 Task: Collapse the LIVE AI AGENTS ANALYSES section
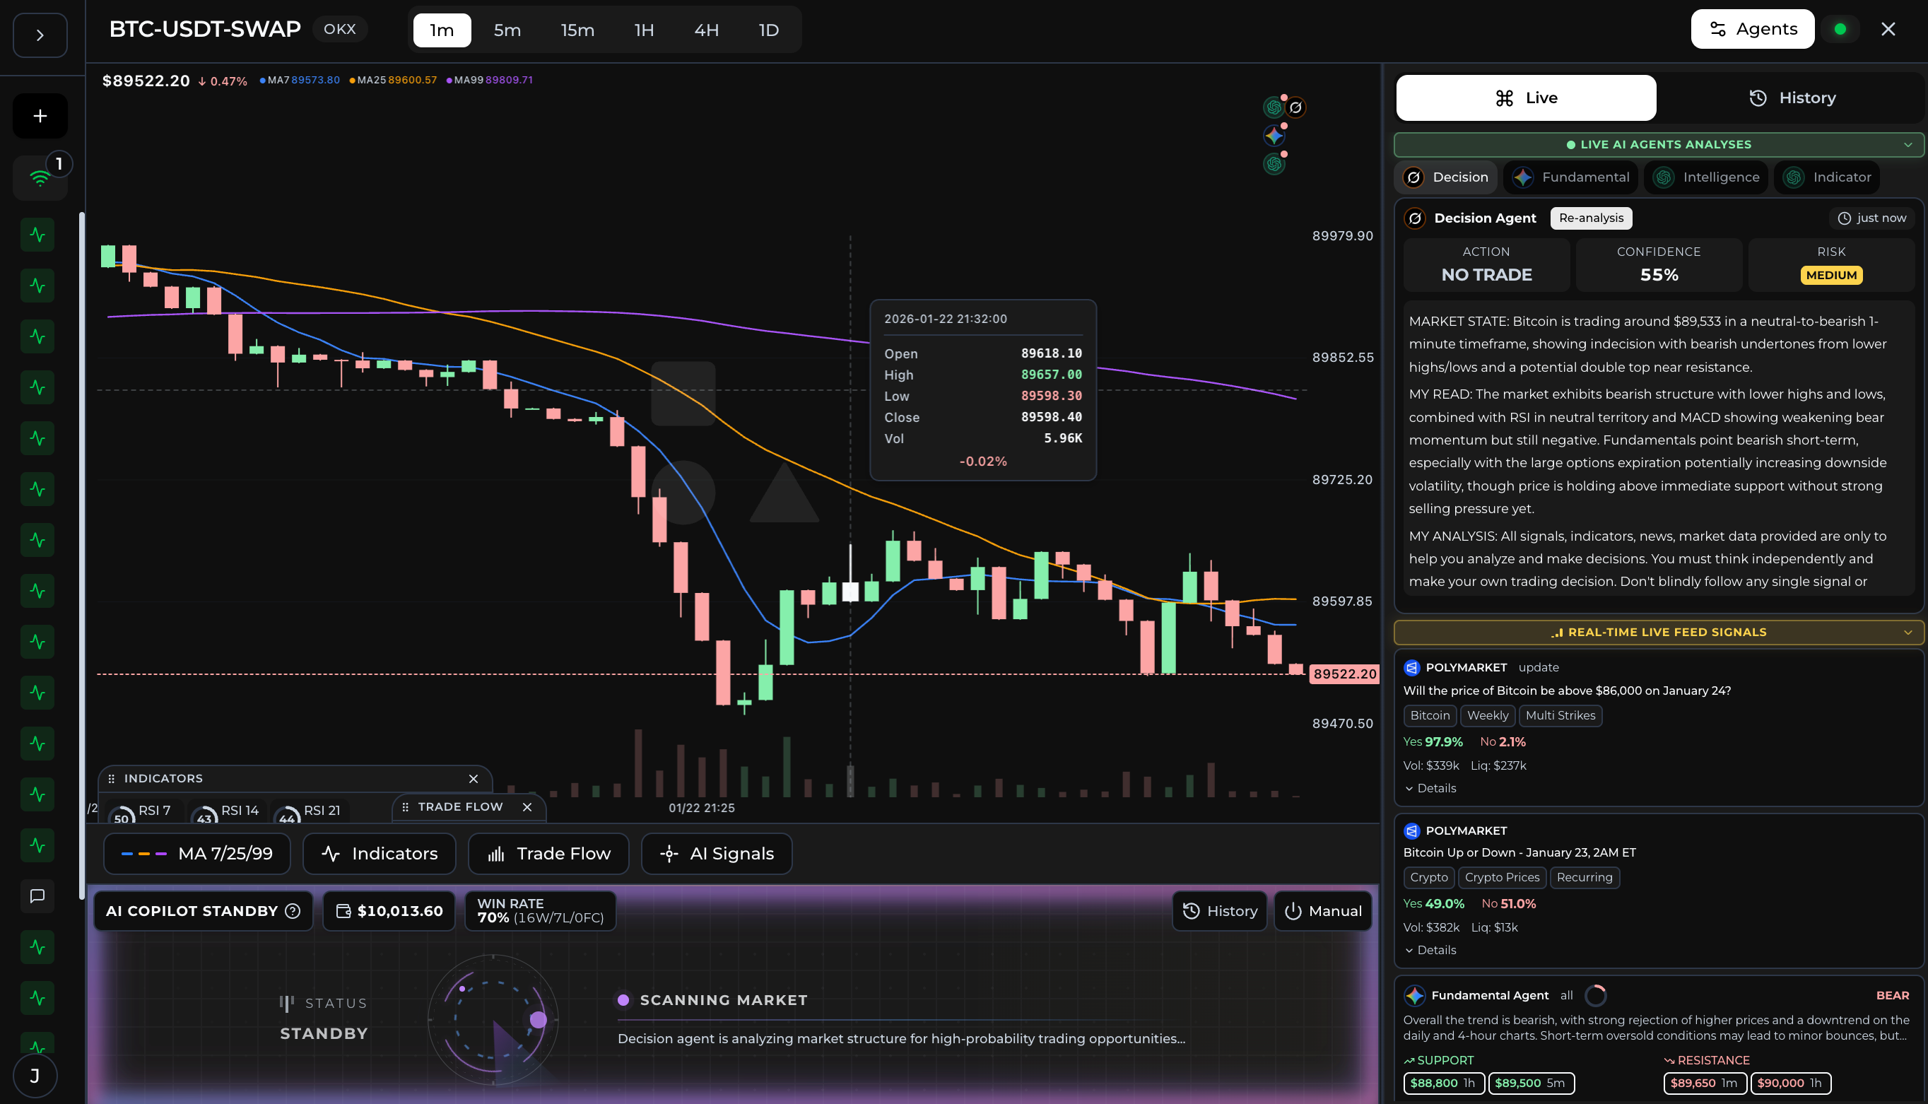(x=1908, y=145)
